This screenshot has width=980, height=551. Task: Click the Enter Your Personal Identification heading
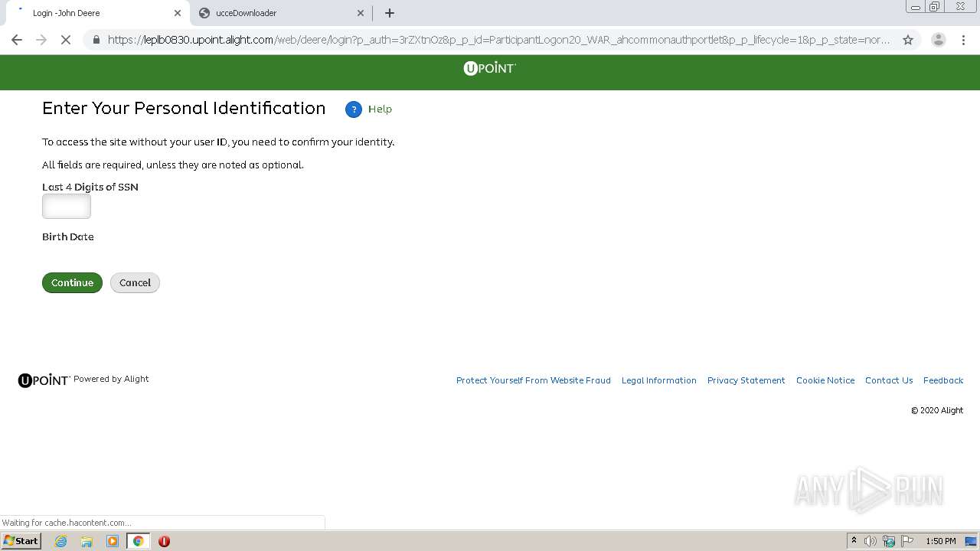pyautogui.click(x=184, y=109)
